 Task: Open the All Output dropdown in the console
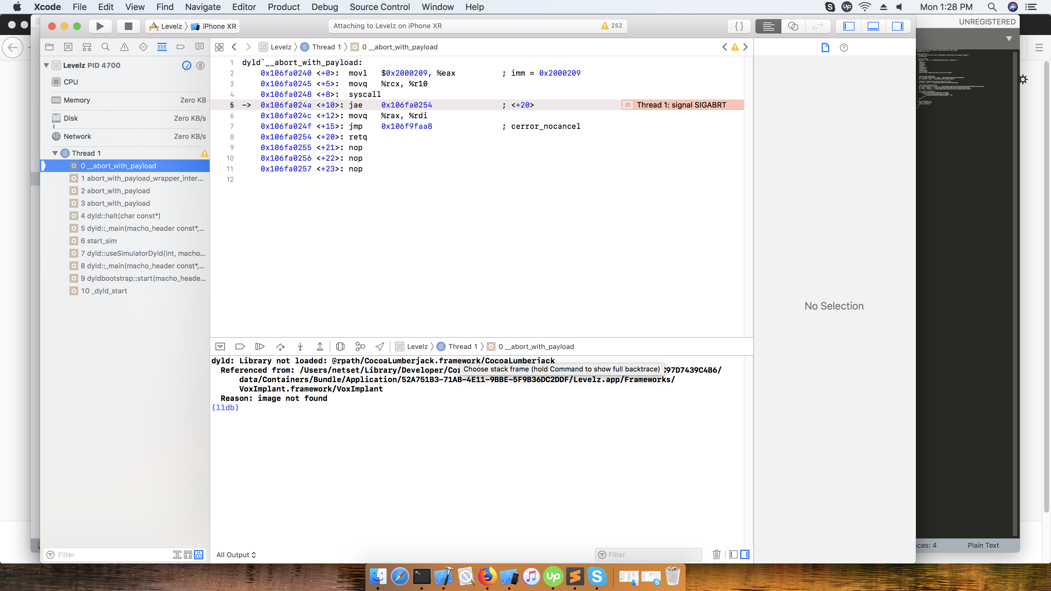click(236, 555)
